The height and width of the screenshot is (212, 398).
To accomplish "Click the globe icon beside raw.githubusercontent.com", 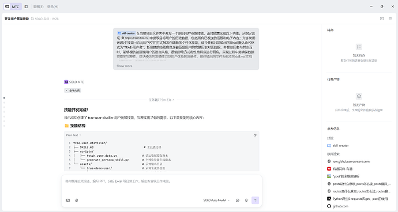I will pyautogui.click(x=329, y=161).
